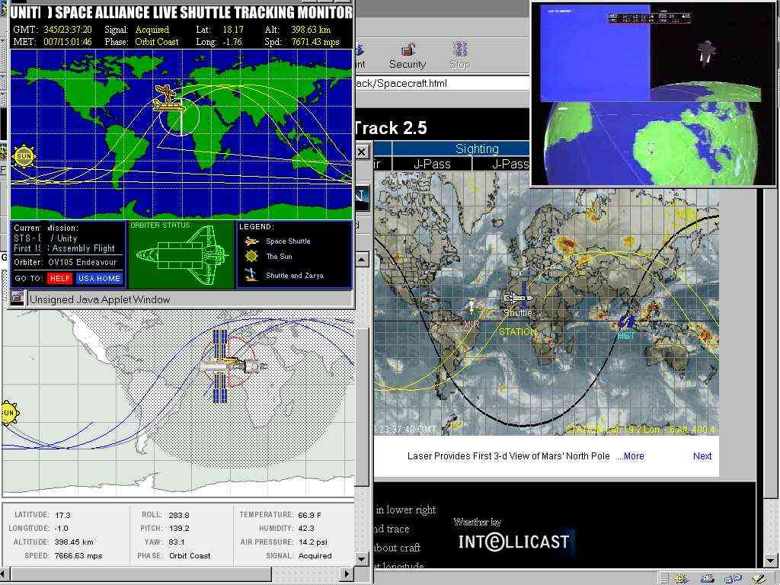Click the SUN icon on the blue tracking map
This screenshot has height=585, width=780.
(24, 156)
